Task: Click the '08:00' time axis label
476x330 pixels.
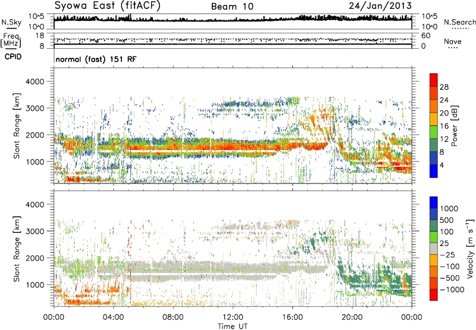Action: [x=173, y=317]
